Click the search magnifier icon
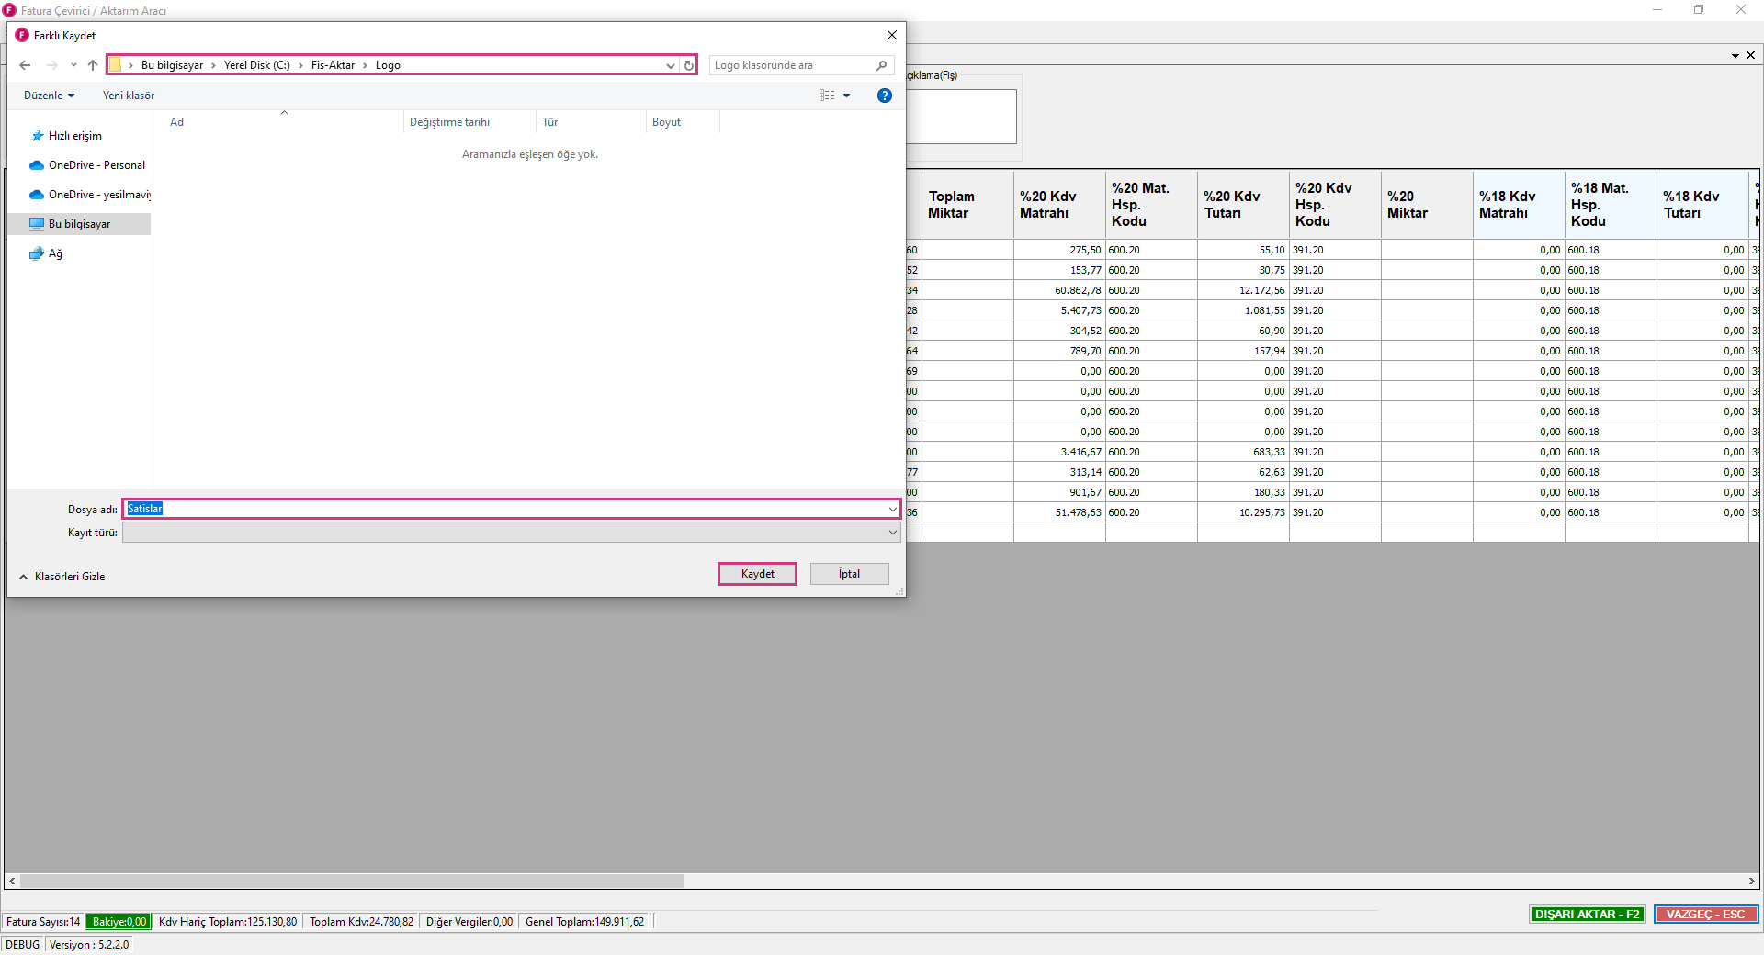 click(x=881, y=65)
